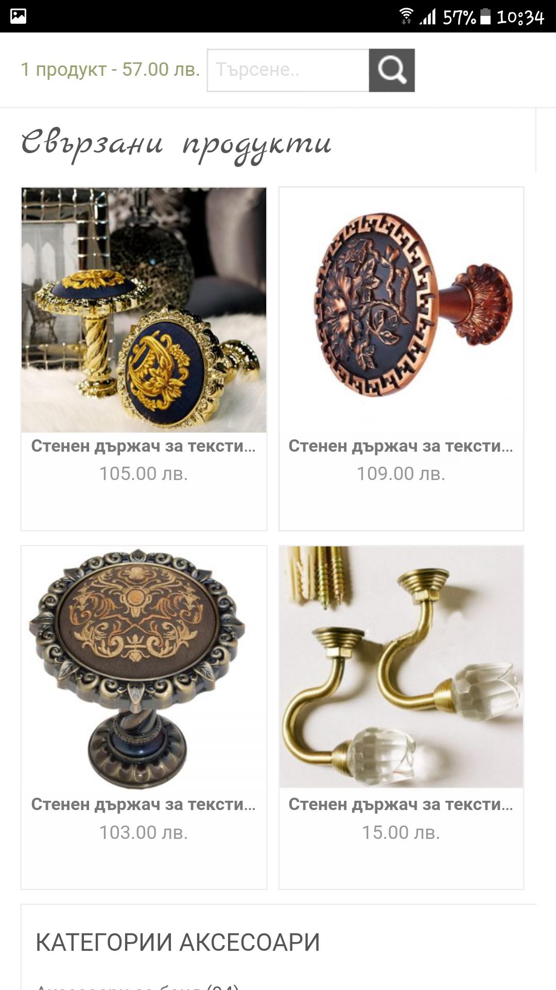Open gold and navy curtain holder image
The width and height of the screenshot is (556, 990).
[x=144, y=310]
